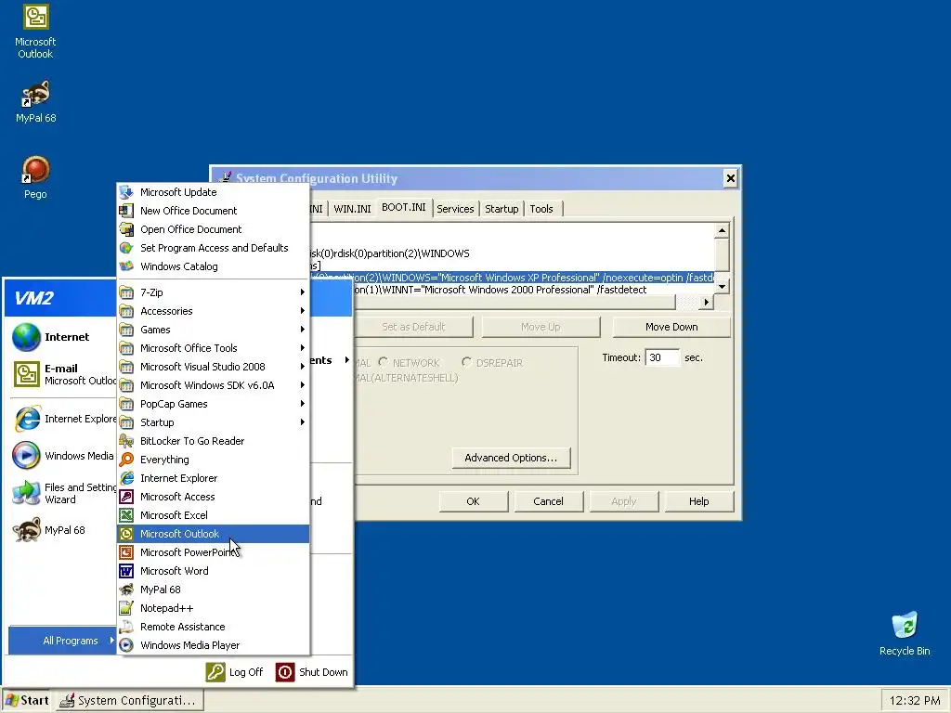Screen dimensions: 951x713
Task: Click the New Office Document icon
Action: coord(126,211)
